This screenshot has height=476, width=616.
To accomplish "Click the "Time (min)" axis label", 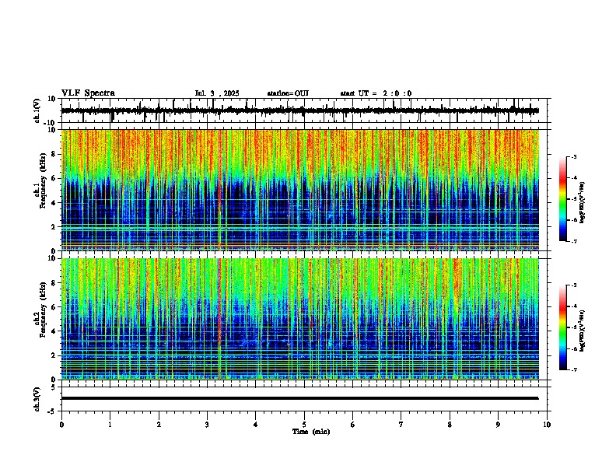I will tap(311, 432).
